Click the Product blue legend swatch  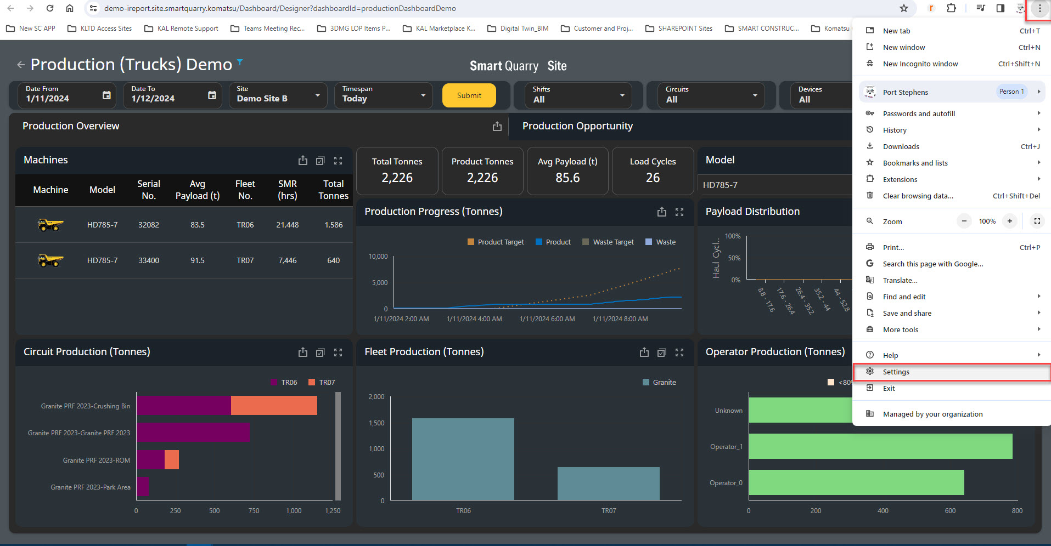(539, 242)
